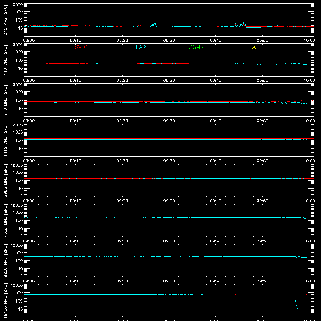Screen dimensions: 321x321
Task: Click the 09:45 burst spikes in 245 MHz plot
Action: (240, 25)
